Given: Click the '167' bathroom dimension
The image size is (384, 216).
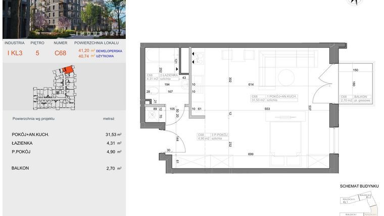Looking at the screenshot, I should click(170, 91).
